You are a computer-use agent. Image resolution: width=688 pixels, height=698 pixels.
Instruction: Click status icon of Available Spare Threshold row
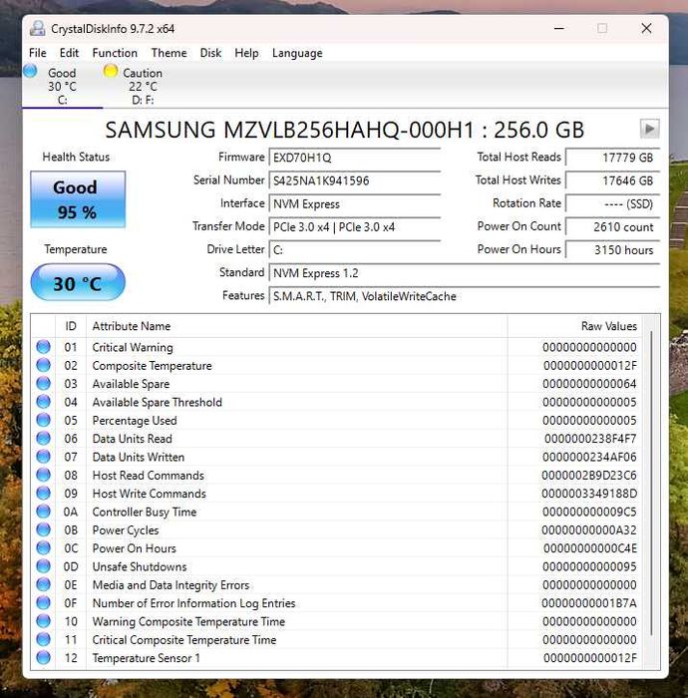point(43,402)
